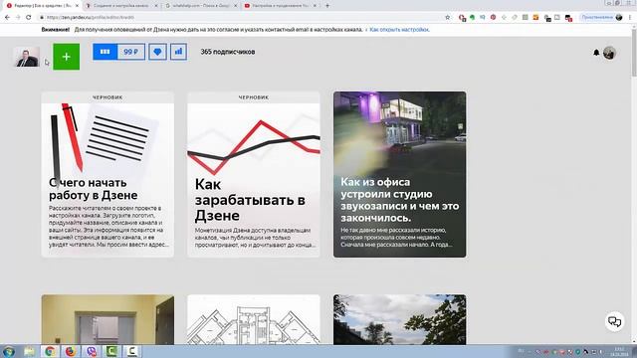Open the Windows Start button
Viewport: 637px width, 358px height.
9,351
